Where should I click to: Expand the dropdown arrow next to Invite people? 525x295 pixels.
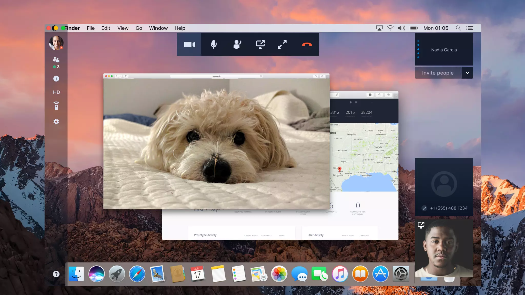click(467, 73)
